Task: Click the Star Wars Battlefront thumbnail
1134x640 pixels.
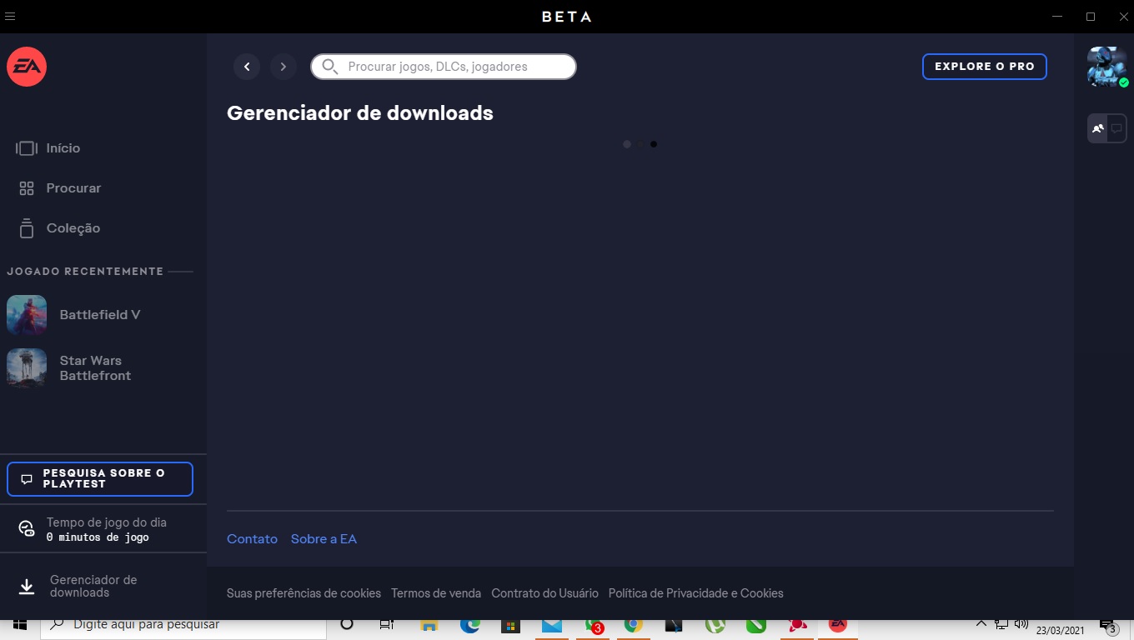Action: click(27, 368)
